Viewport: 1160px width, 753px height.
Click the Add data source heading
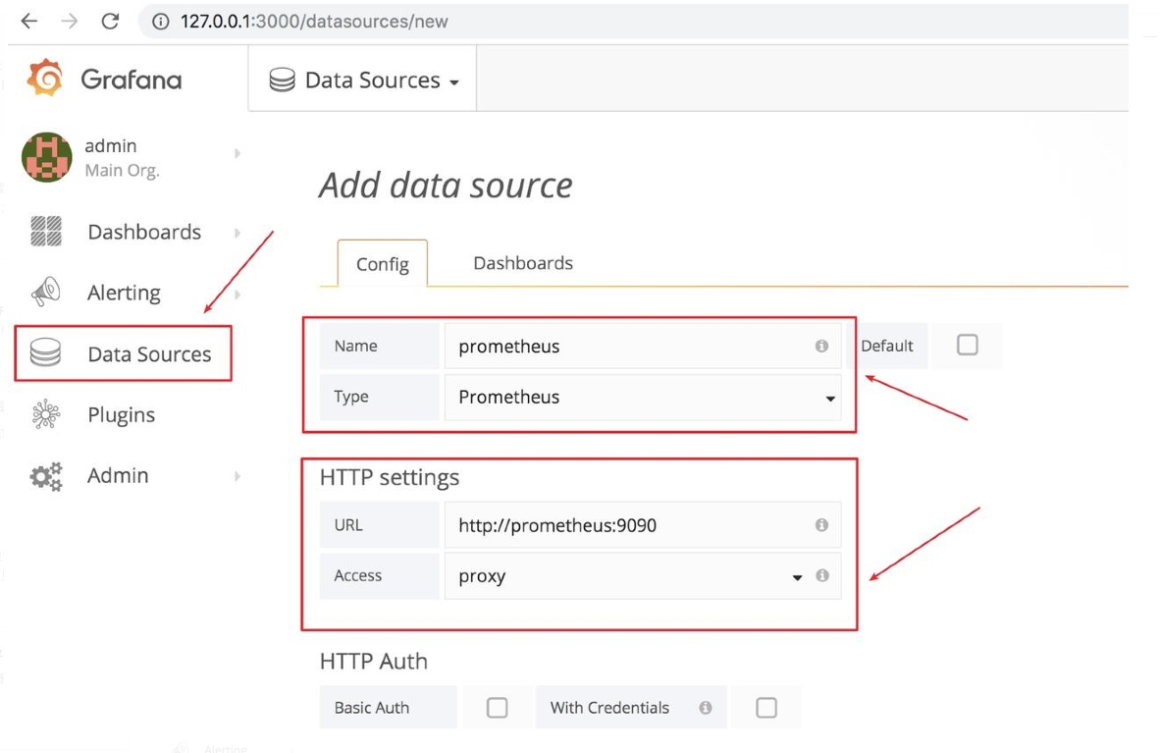pos(446,186)
